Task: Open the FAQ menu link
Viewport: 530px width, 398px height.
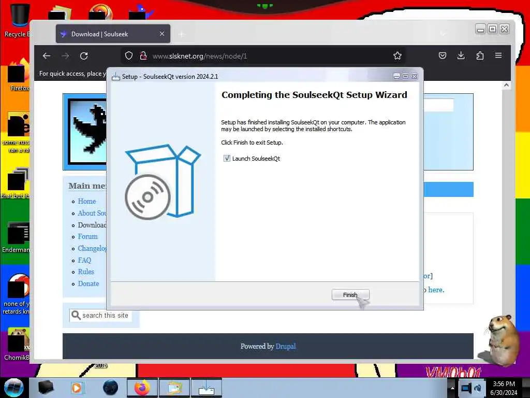Action: coord(84,260)
